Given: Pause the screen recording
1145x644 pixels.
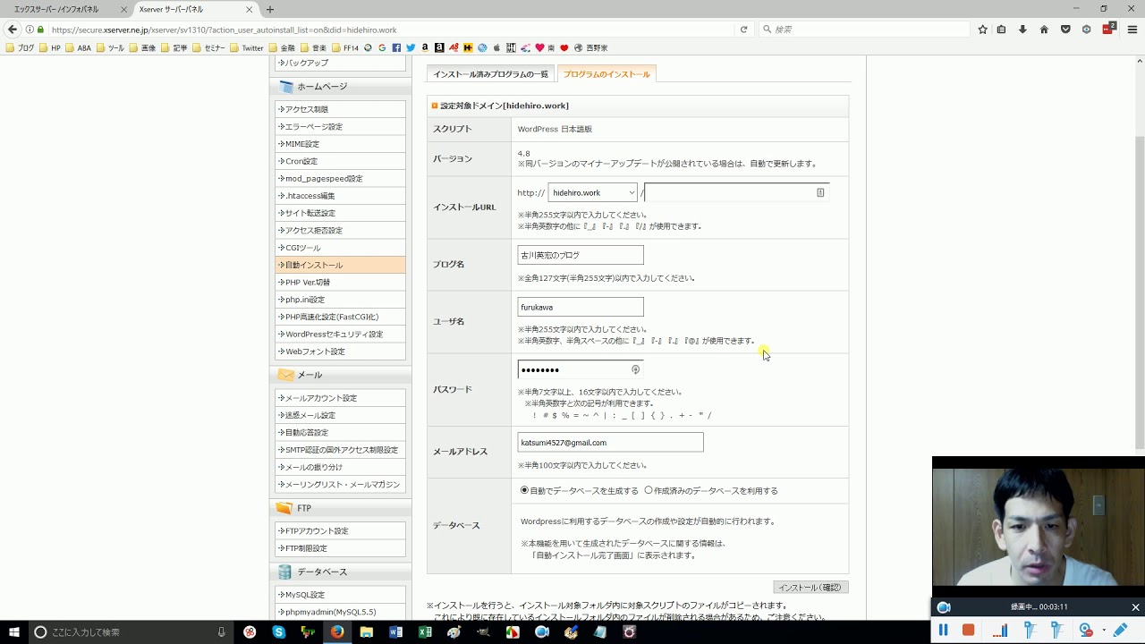Looking at the screenshot, I should [943, 630].
